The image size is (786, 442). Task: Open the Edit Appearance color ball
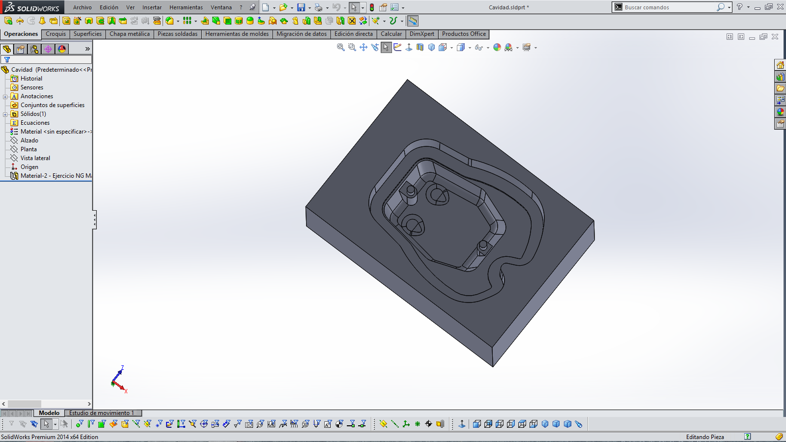coord(497,47)
